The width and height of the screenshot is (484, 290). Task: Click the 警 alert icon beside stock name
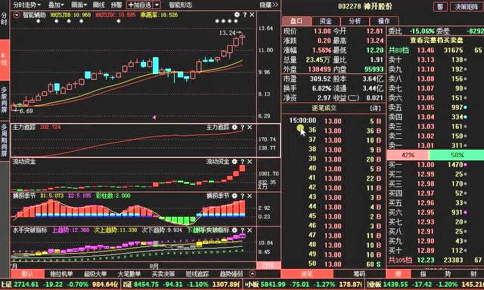[x=440, y=7]
